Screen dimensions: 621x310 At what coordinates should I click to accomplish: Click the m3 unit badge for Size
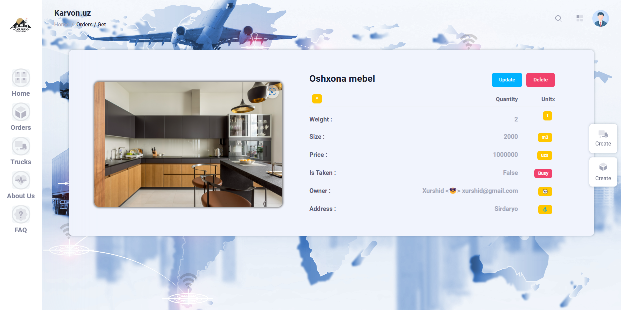pos(545,137)
